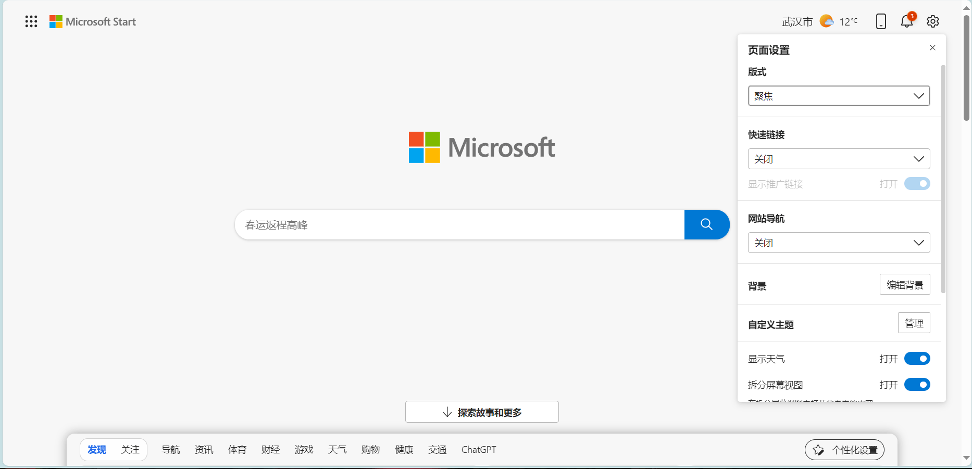The width and height of the screenshot is (972, 469).
Task: Click the 武汉市 location text
Action: (797, 21)
